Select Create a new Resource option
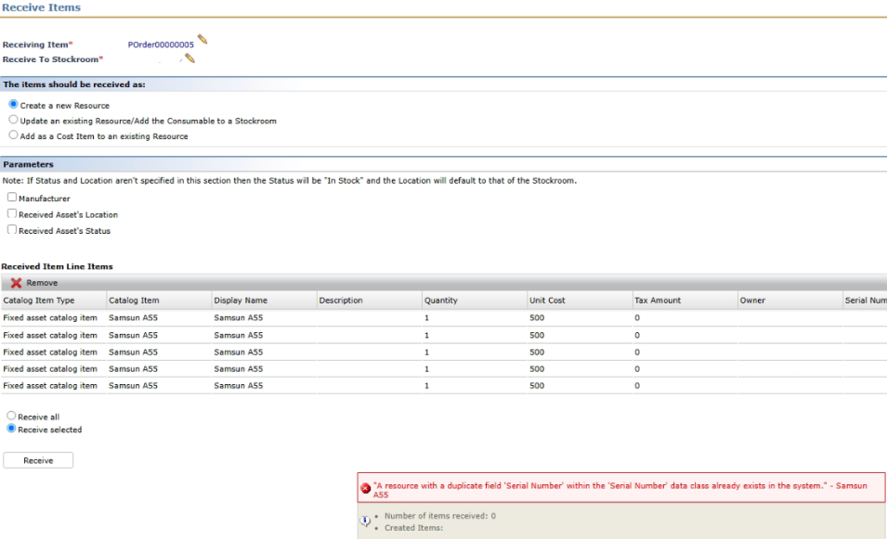 click(x=13, y=106)
